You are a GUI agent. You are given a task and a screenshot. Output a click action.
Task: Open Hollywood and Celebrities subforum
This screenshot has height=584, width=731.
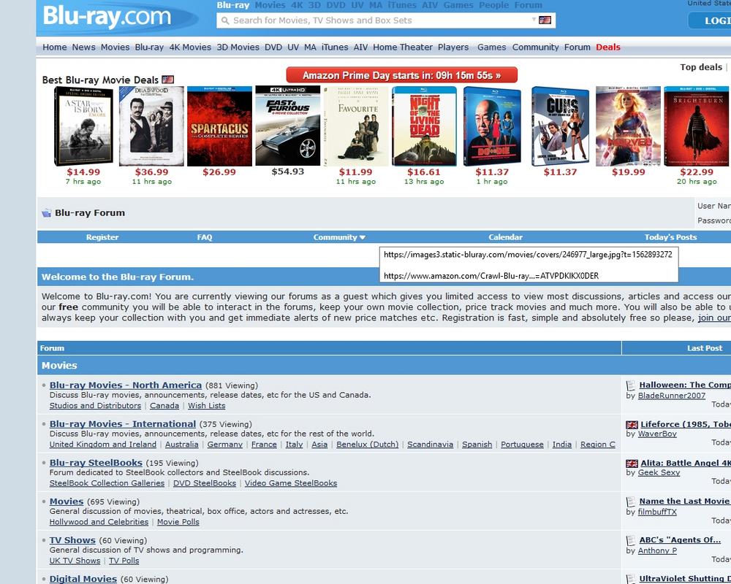(x=99, y=522)
